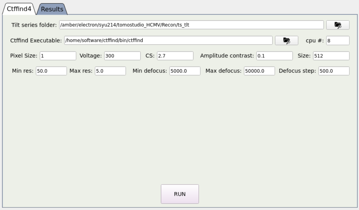Browse for the tilt series folder

[x=338, y=25]
